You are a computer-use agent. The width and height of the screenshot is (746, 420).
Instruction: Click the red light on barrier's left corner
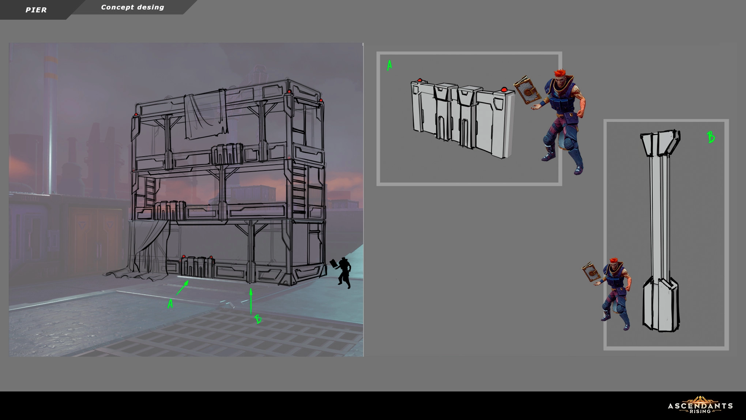[x=420, y=80]
